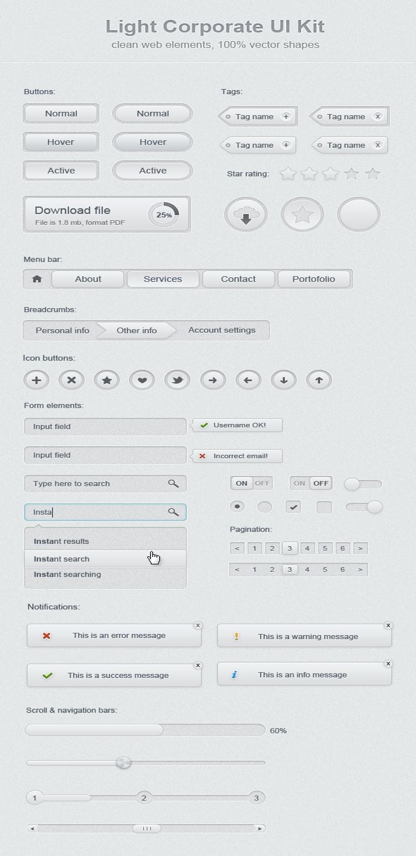
Task: Click the search magnifier in the search field
Action: pyautogui.click(x=174, y=483)
